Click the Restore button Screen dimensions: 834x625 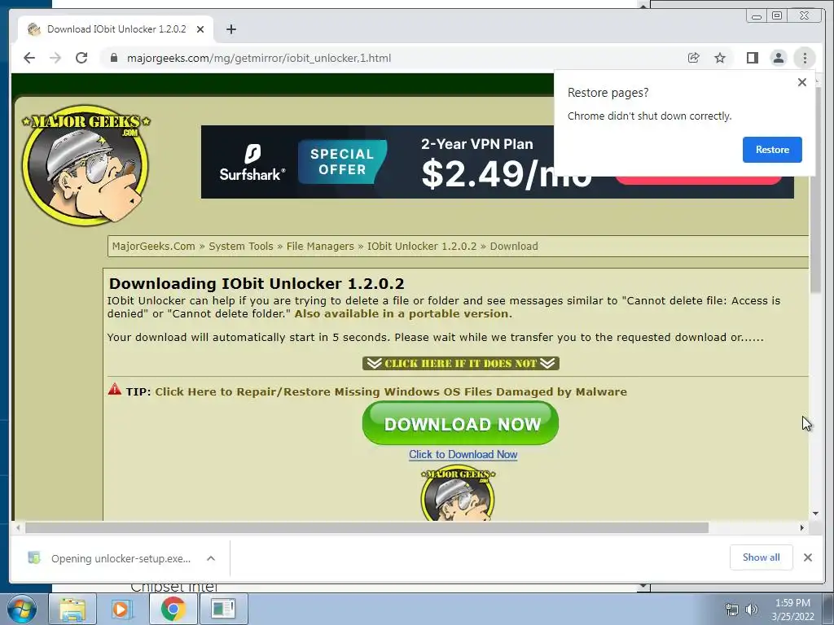pyautogui.click(x=772, y=150)
